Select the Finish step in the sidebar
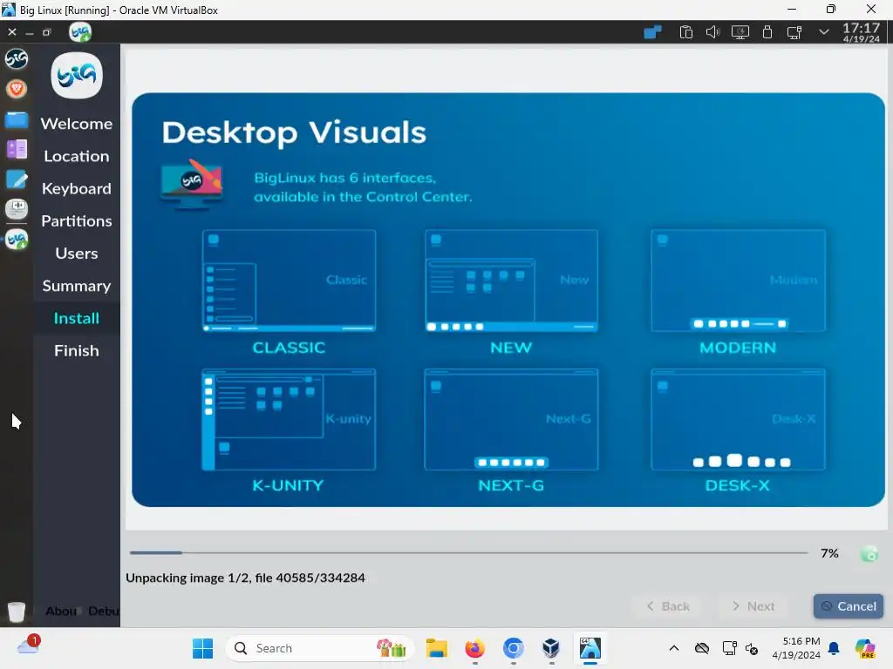The image size is (893, 669). coord(77,350)
